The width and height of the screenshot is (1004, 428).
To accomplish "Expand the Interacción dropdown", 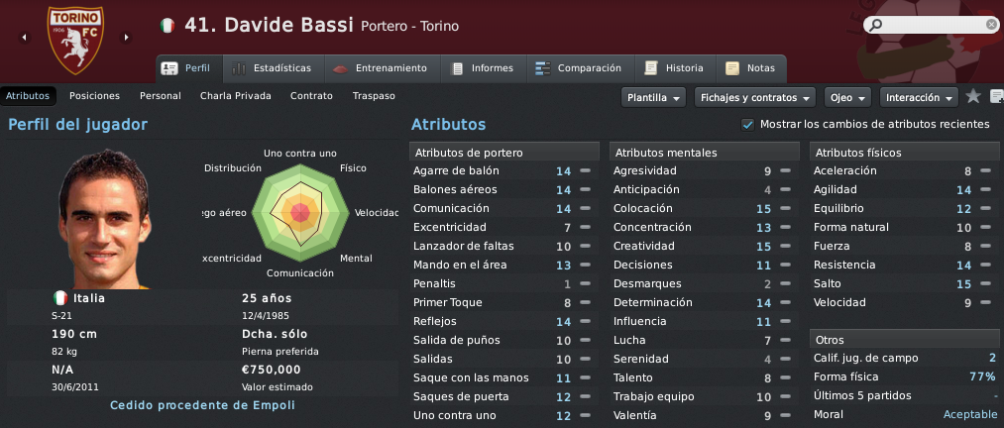I will [919, 97].
